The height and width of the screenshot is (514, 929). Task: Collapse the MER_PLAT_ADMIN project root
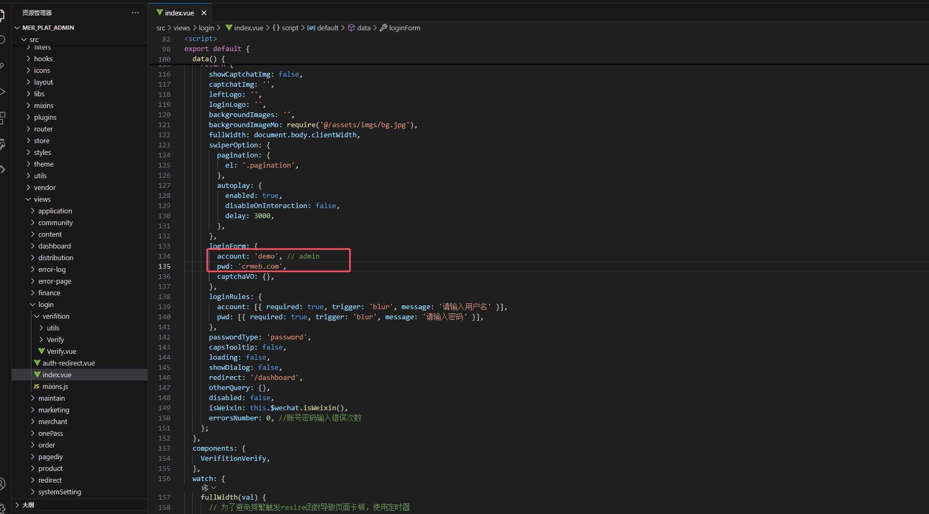coord(17,28)
